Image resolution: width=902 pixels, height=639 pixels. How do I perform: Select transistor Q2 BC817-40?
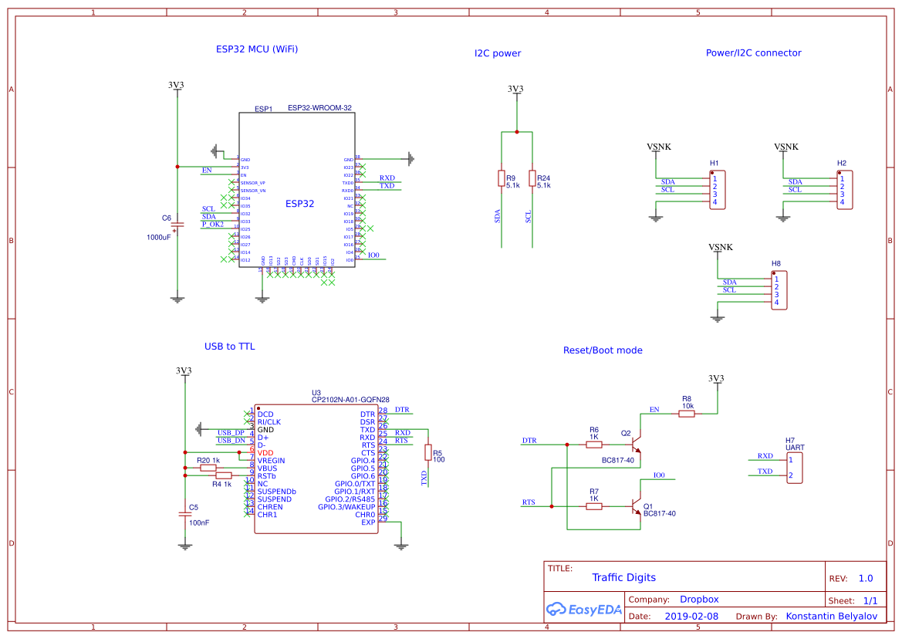click(x=636, y=446)
